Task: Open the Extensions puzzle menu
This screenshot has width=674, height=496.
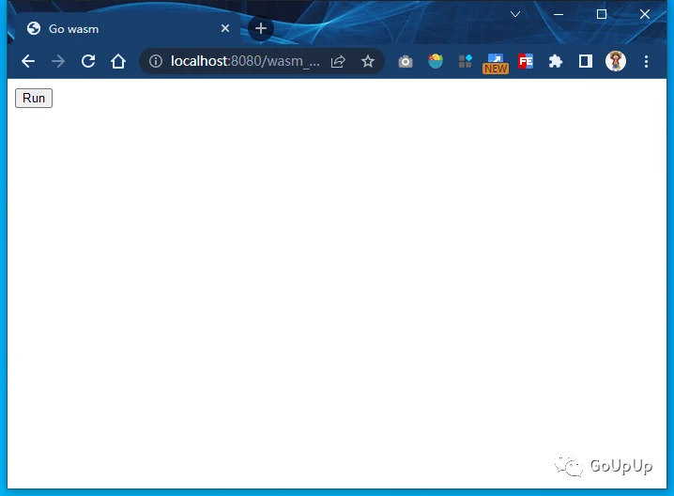Action: click(x=556, y=61)
